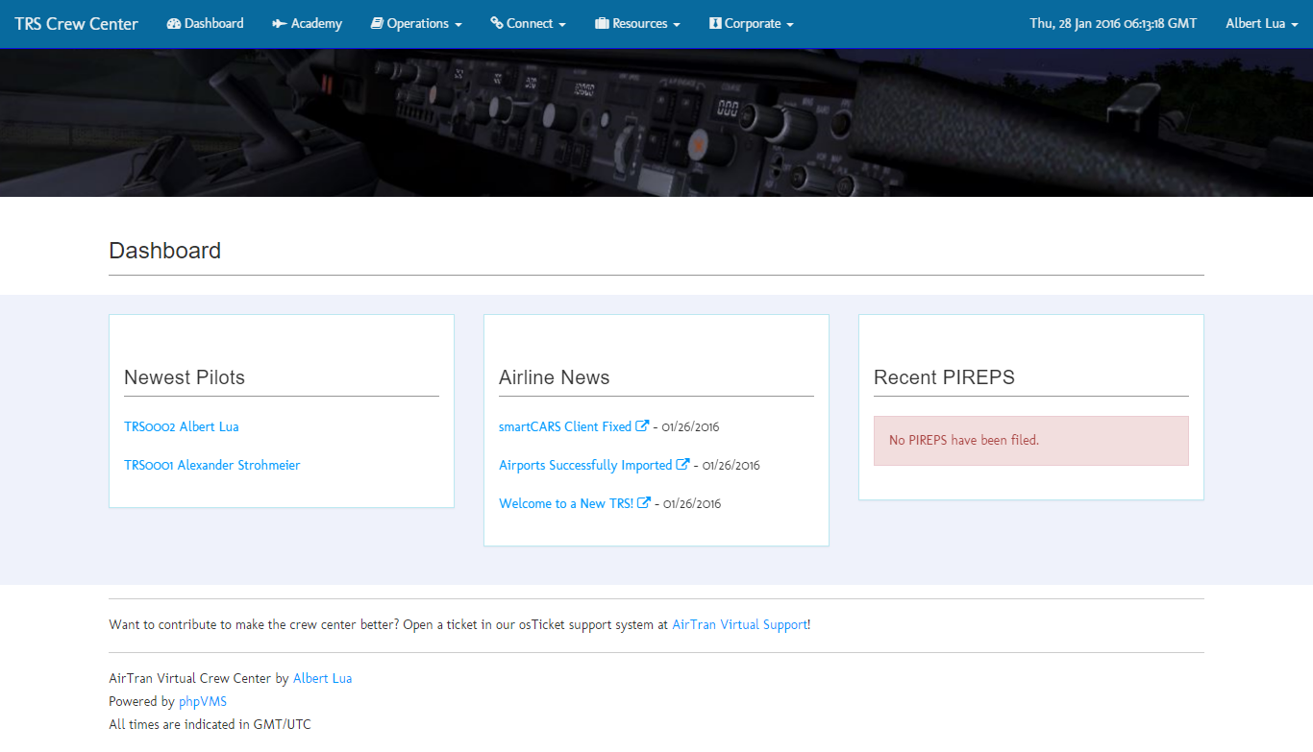The height and width of the screenshot is (752, 1313).
Task: Open pilot profile TRS0001 Alexander Strohmeier
Action: tap(212, 465)
